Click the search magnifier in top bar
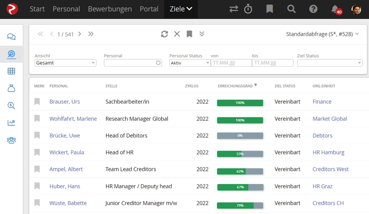Image resolution: width=369 pixels, height=214 pixels. [292, 9]
